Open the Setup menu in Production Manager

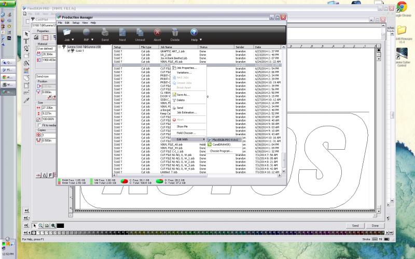point(76,23)
